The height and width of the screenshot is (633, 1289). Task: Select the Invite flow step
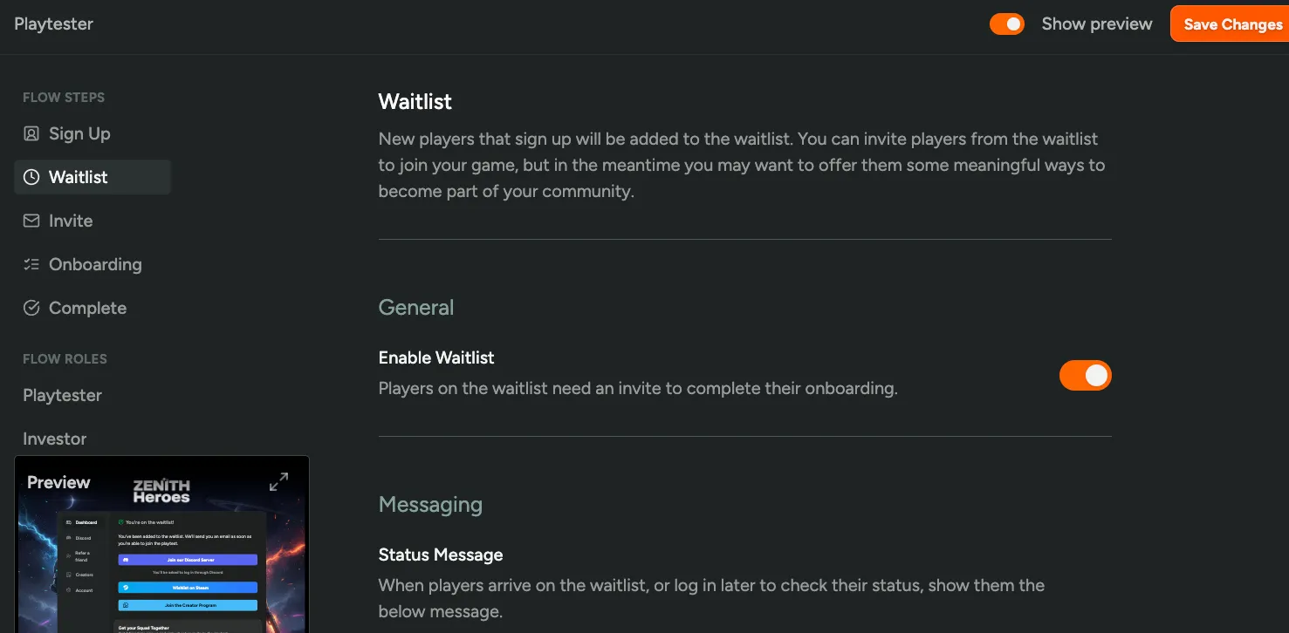coord(70,221)
